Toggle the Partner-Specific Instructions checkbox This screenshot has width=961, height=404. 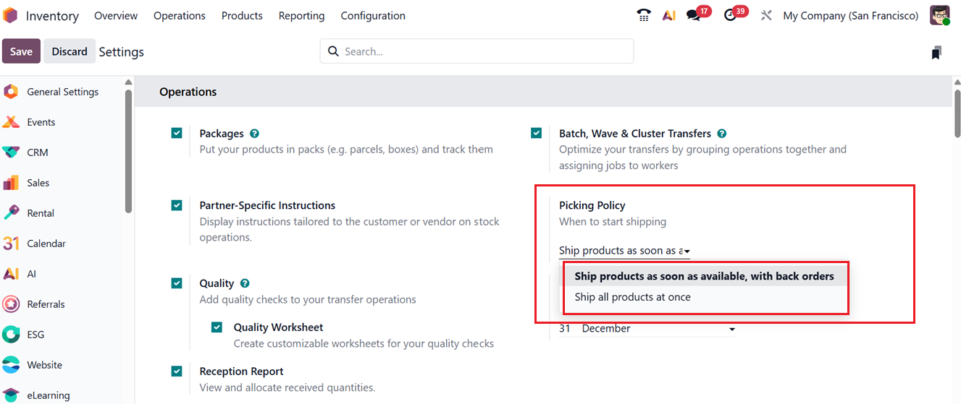point(177,205)
